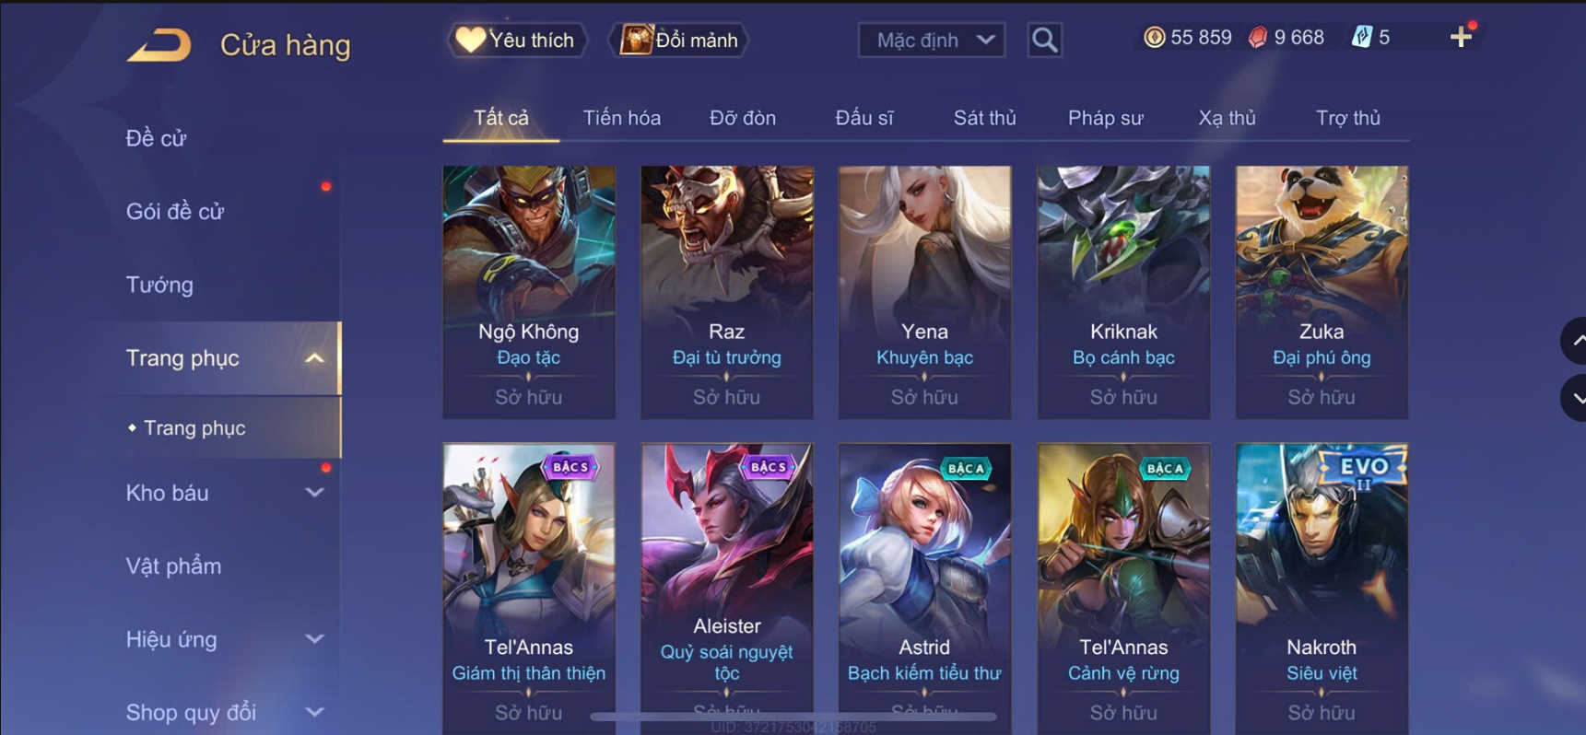The image size is (1586, 735).
Task: Collapse the Trang phục sidebar section
Action: 314,358
